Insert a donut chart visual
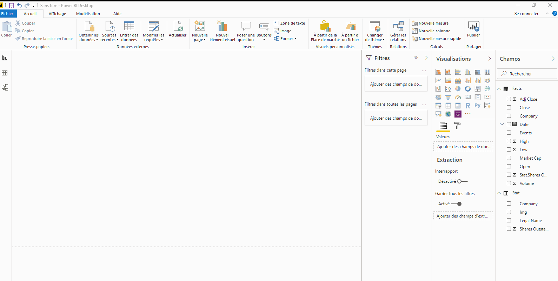The image size is (558, 281). click(x=468, y=89)
